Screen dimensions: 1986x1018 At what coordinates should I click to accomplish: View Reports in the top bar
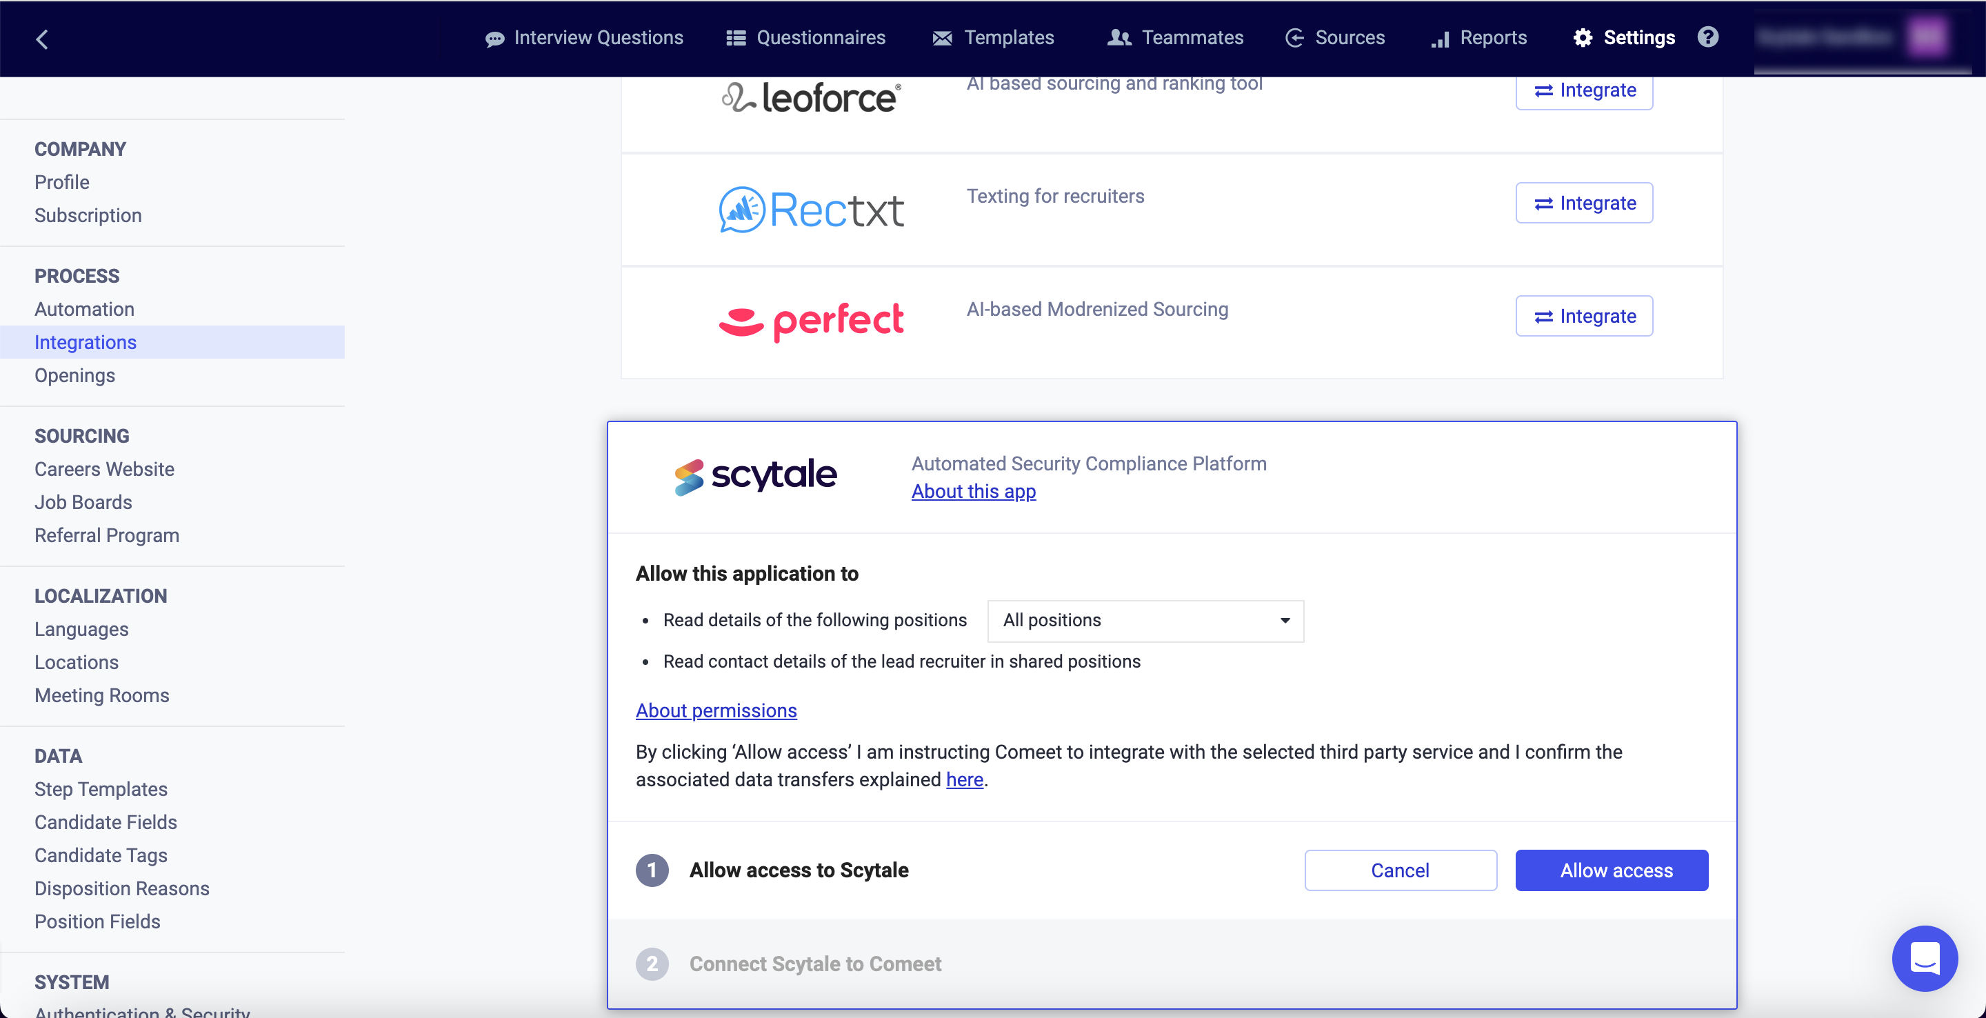(x=1478, y=38)
